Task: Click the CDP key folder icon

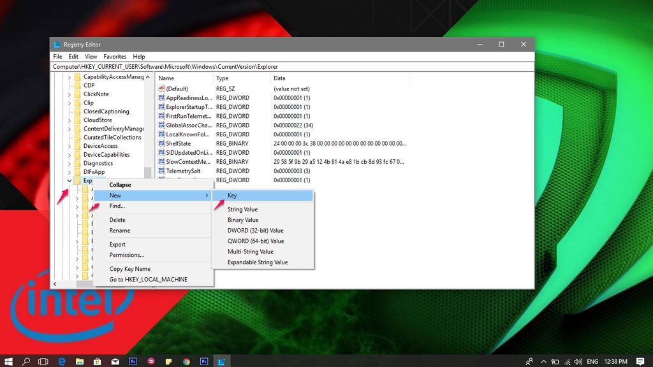Action: 77,85
